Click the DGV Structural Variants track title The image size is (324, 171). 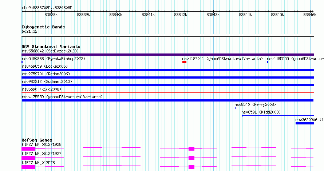(51, 47)
